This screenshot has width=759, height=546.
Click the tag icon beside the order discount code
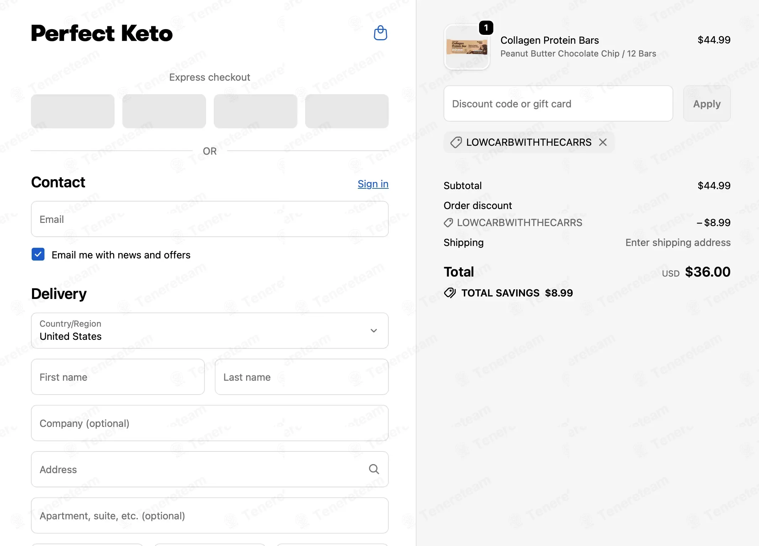[448, 223]
